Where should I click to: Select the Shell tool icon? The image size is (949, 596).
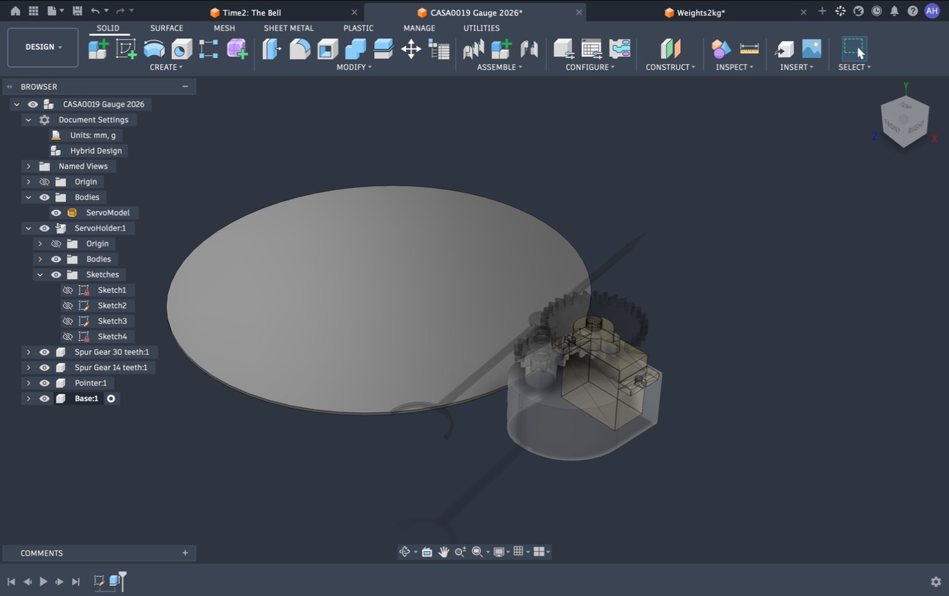[327, 48]
